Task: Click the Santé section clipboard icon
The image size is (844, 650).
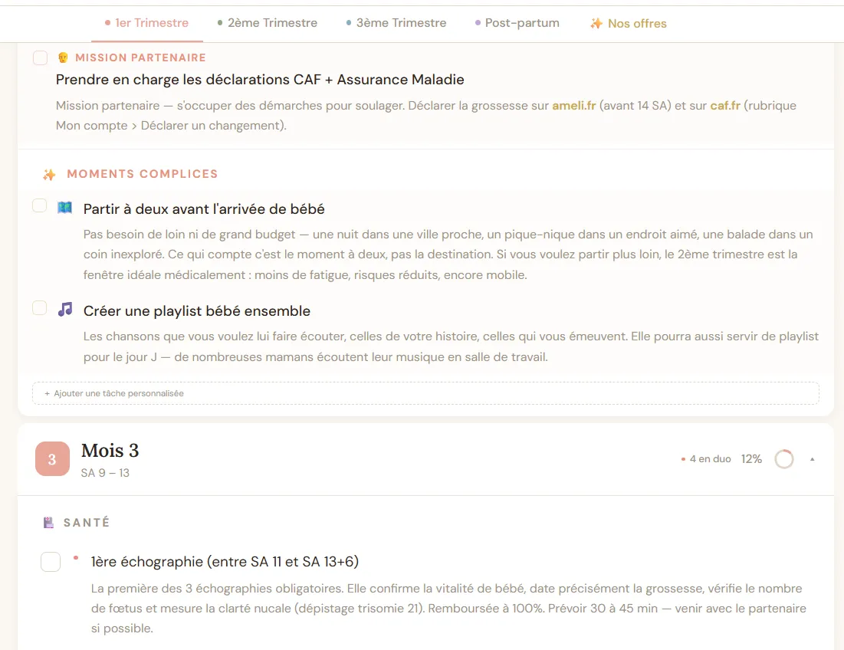Action: point(49,523)
